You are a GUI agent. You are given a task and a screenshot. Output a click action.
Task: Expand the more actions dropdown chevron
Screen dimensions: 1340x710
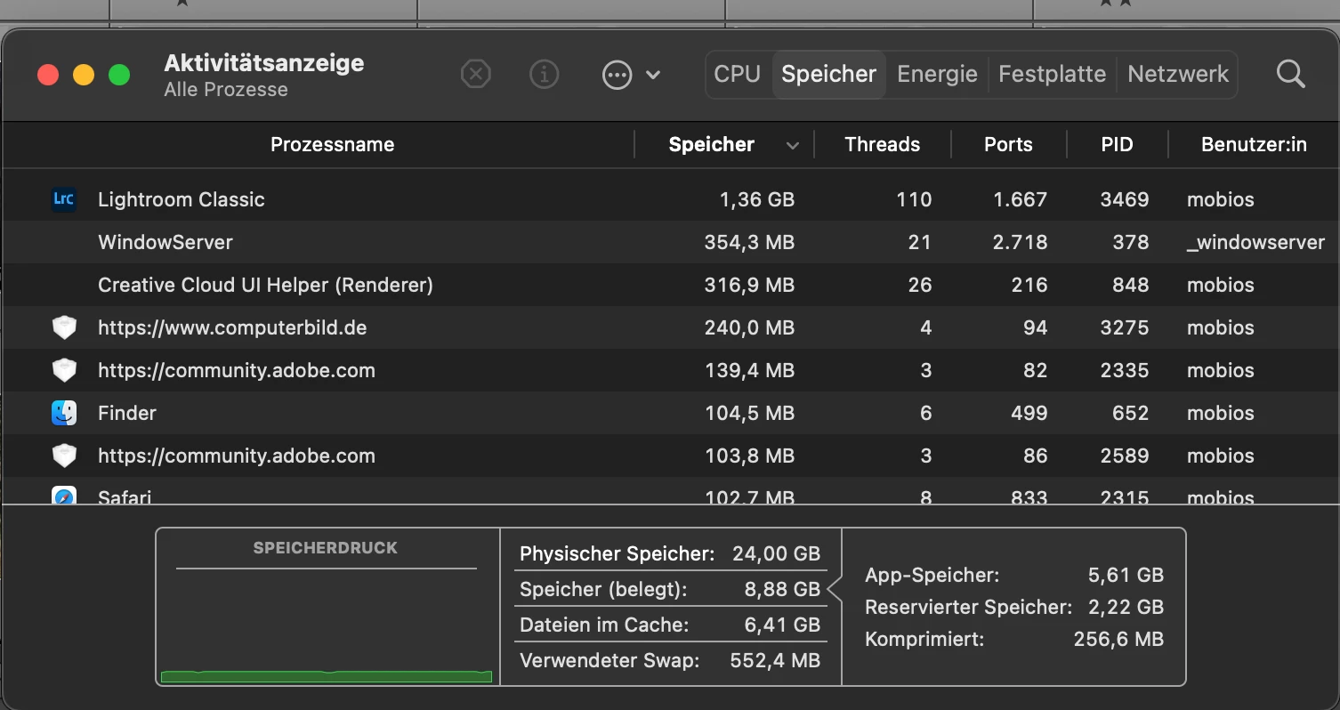coord(653,75)
